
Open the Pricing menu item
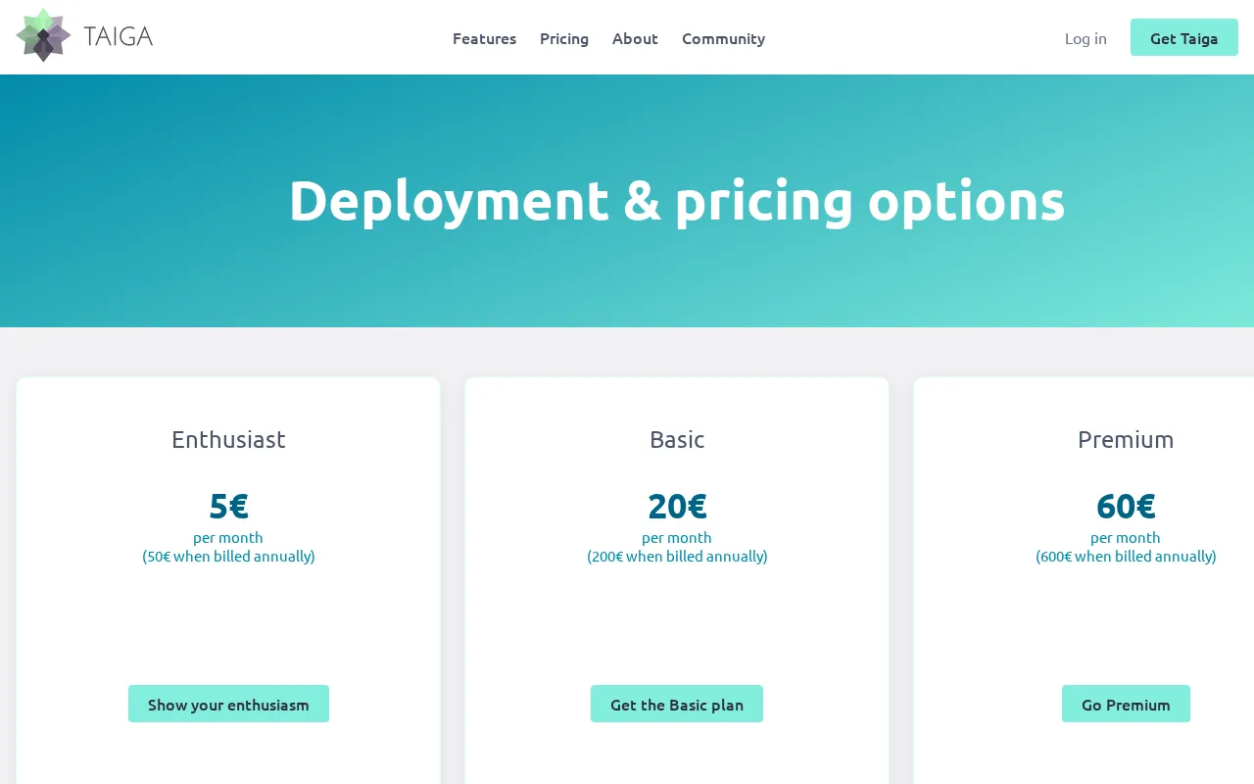[x=564, y=38]
